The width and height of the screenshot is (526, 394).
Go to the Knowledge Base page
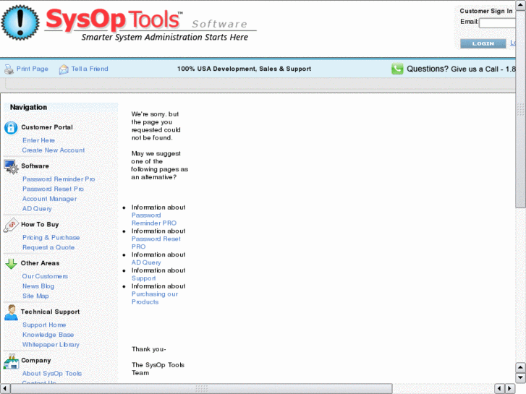[48, 335]
